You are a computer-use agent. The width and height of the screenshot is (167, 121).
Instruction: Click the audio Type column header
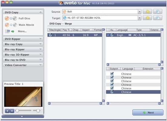[139, 30]
